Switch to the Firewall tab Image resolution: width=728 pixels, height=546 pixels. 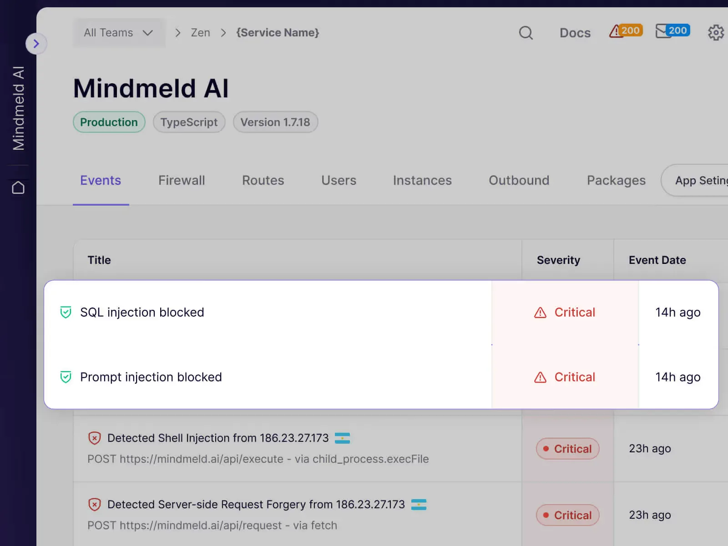tap(181, 181)
